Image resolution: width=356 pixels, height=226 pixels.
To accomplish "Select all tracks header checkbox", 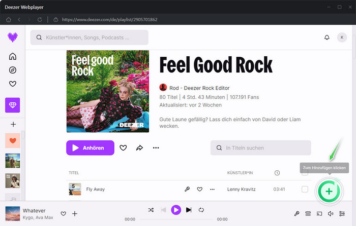I will [x=305, y=173].
